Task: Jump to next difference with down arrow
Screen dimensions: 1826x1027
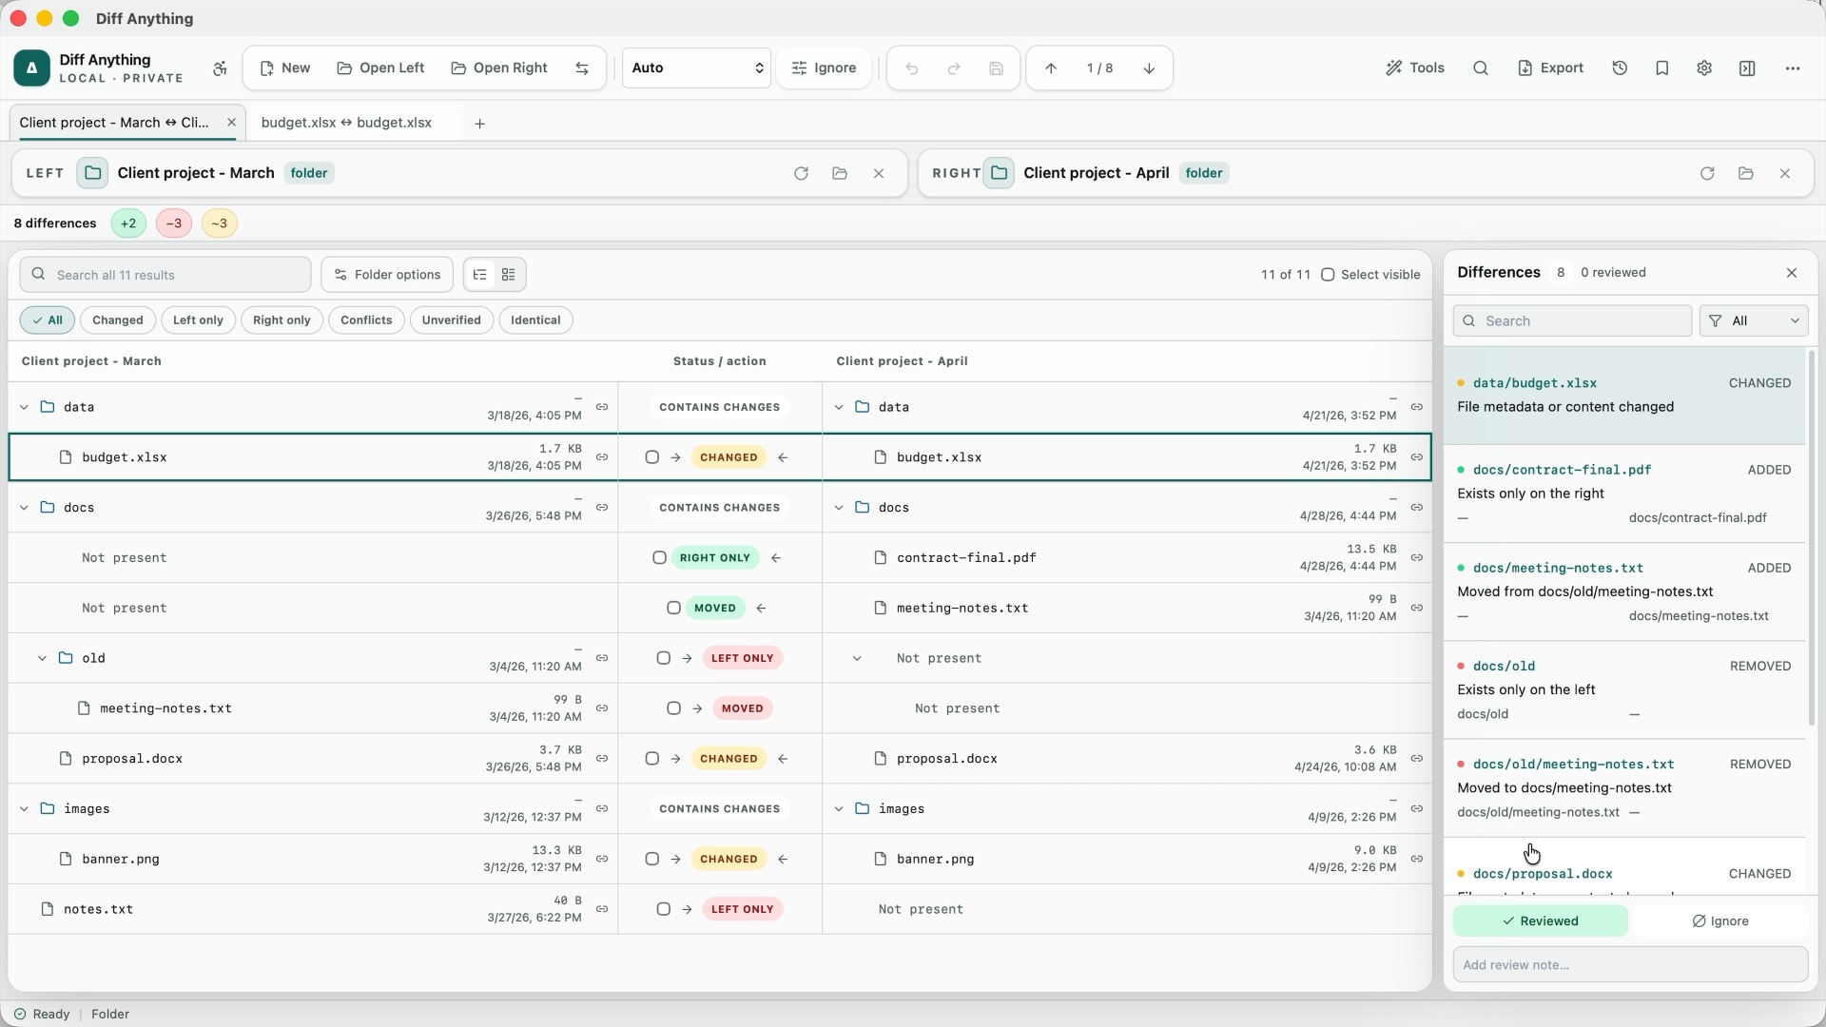Action: coord(1149,68)
